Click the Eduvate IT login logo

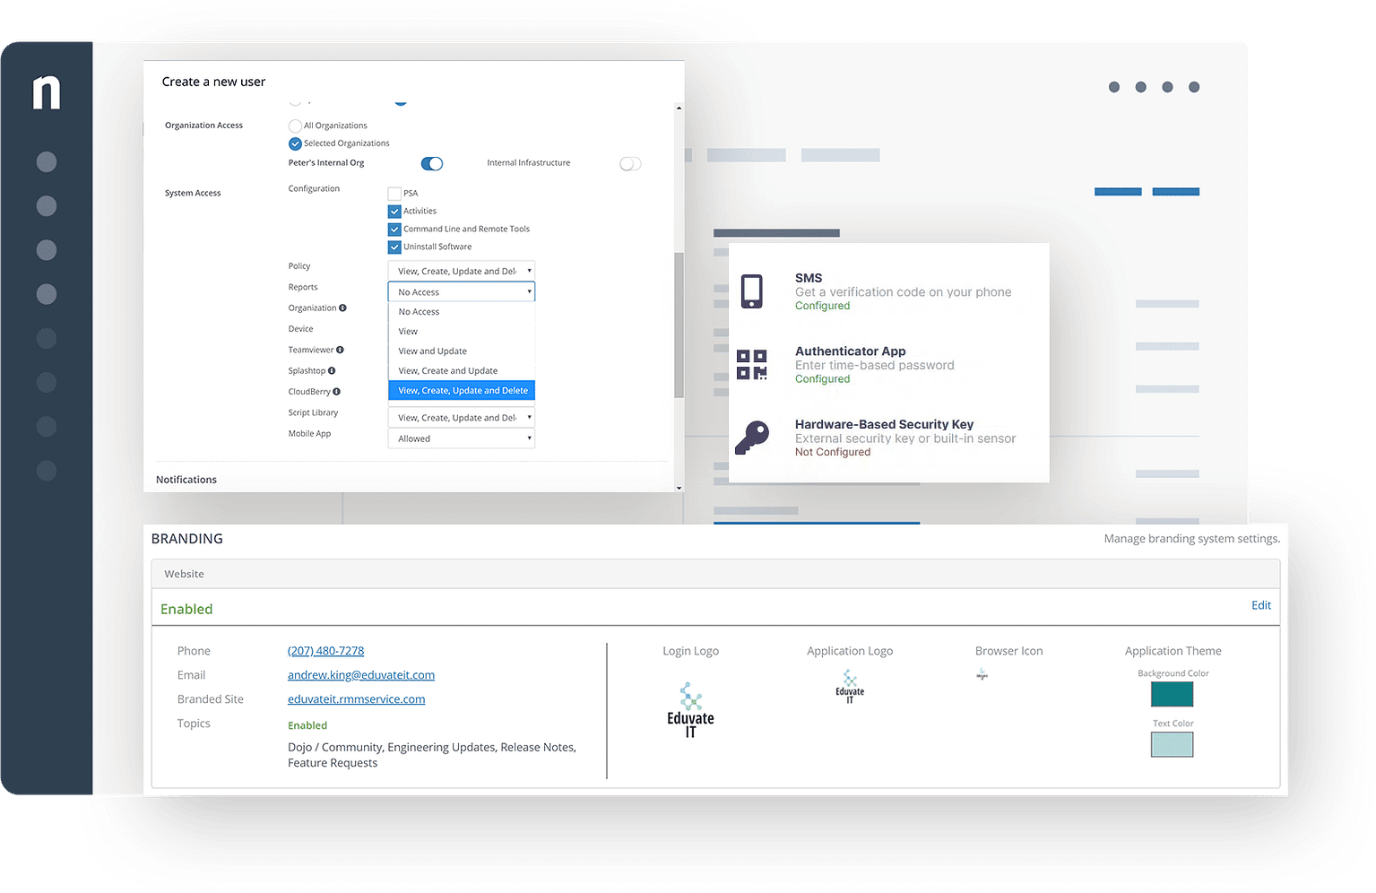coord(690,708)
